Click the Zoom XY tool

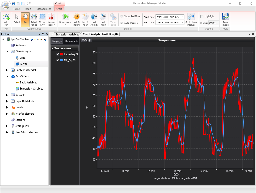tap(42, 20)
